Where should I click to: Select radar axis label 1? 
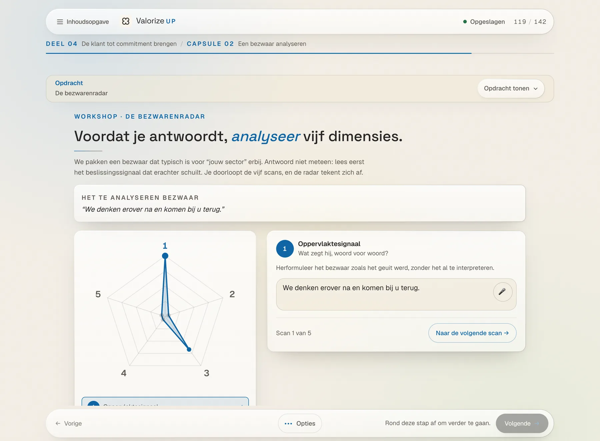[x=165, y=245]
